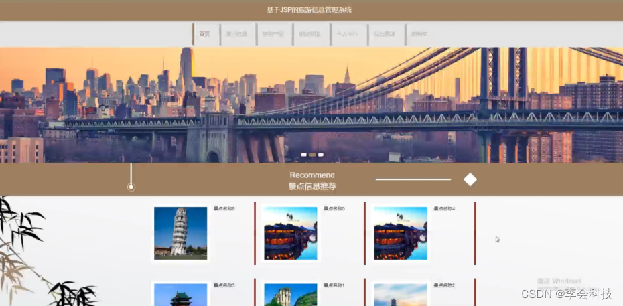
Task: Open the 后台管理 navigation tab
Action: point(385,34)
